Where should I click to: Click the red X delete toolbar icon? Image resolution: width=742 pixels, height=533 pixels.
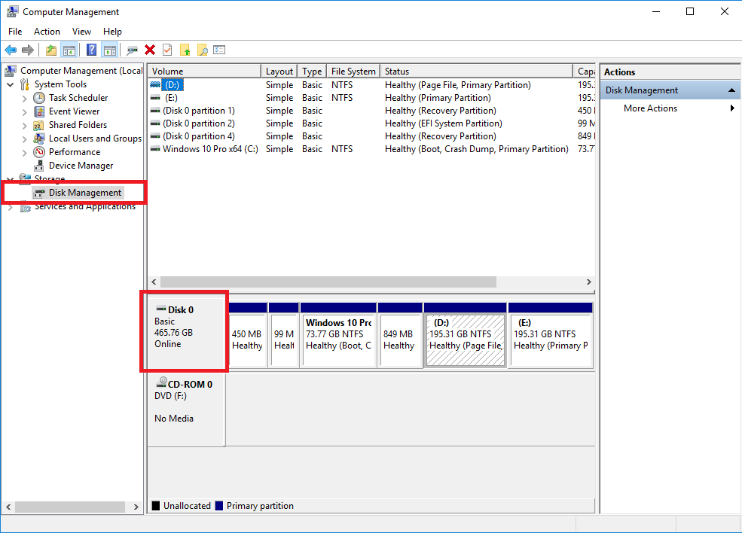pyautogui.click(x=150, y=50)
